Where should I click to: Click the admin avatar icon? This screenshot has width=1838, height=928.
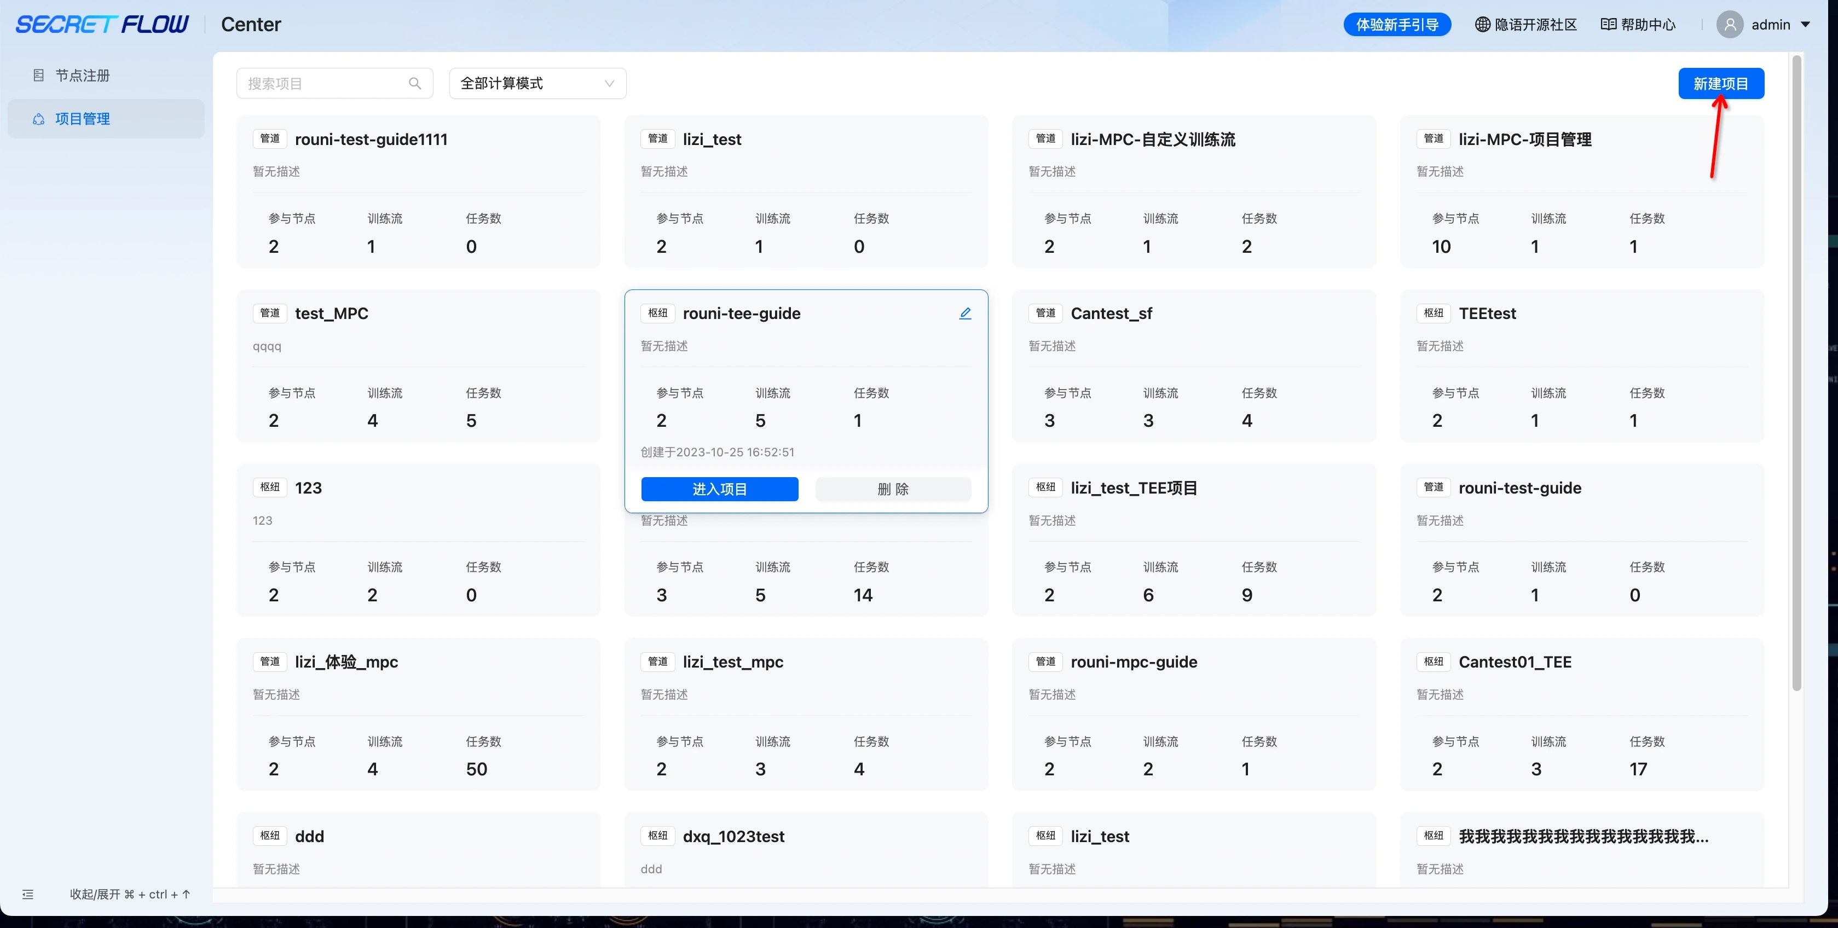tap(1730, 25)
